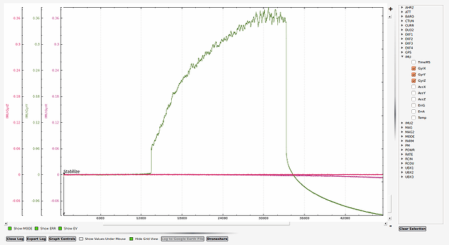
Task: Select the BARO tree entry
Action: 409,17
